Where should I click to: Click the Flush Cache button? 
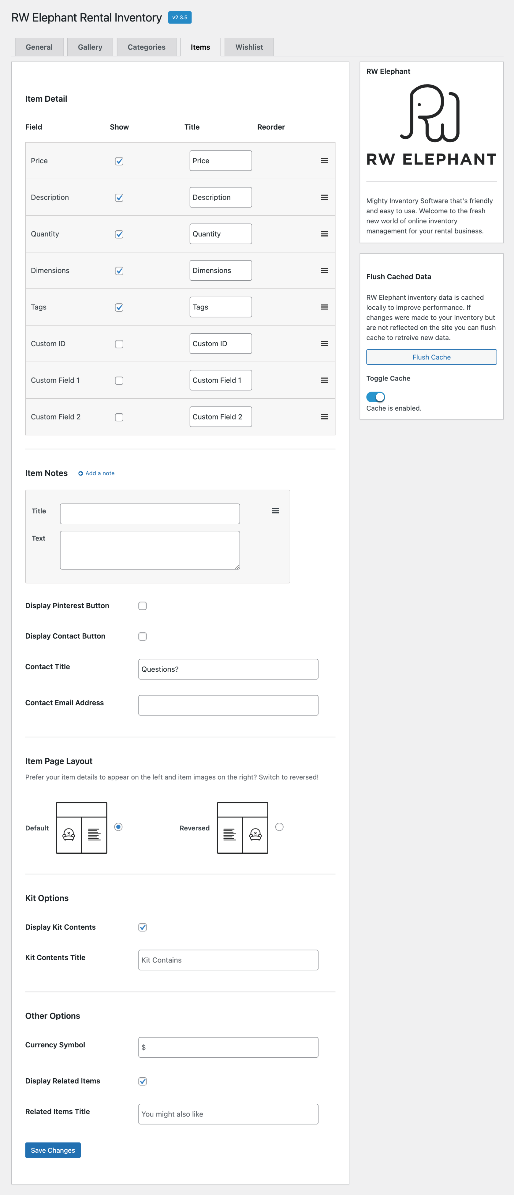click(432, 357)
